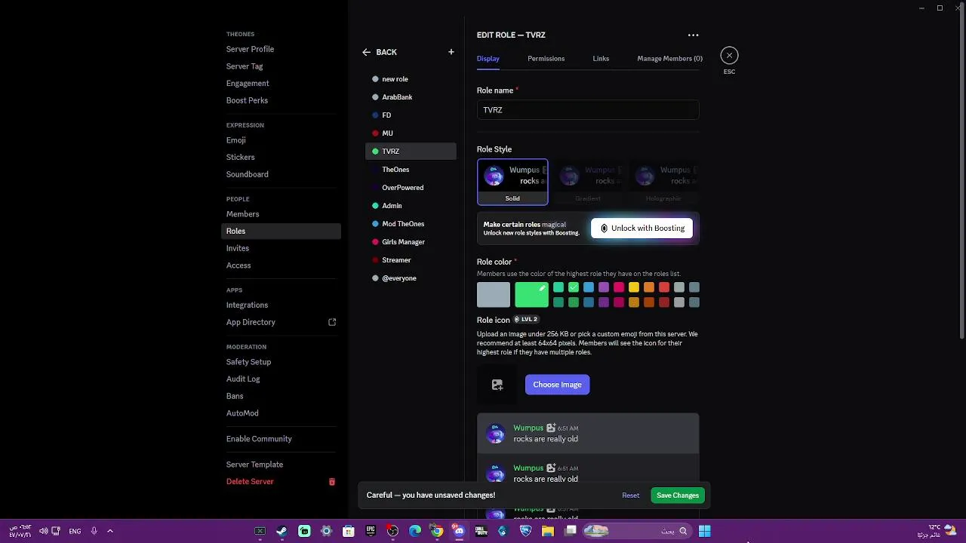Click the Windows Start button

(704, 531)
